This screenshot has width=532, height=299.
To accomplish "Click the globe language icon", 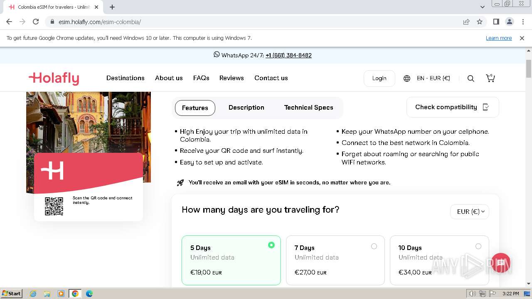I will coord(407,78).
